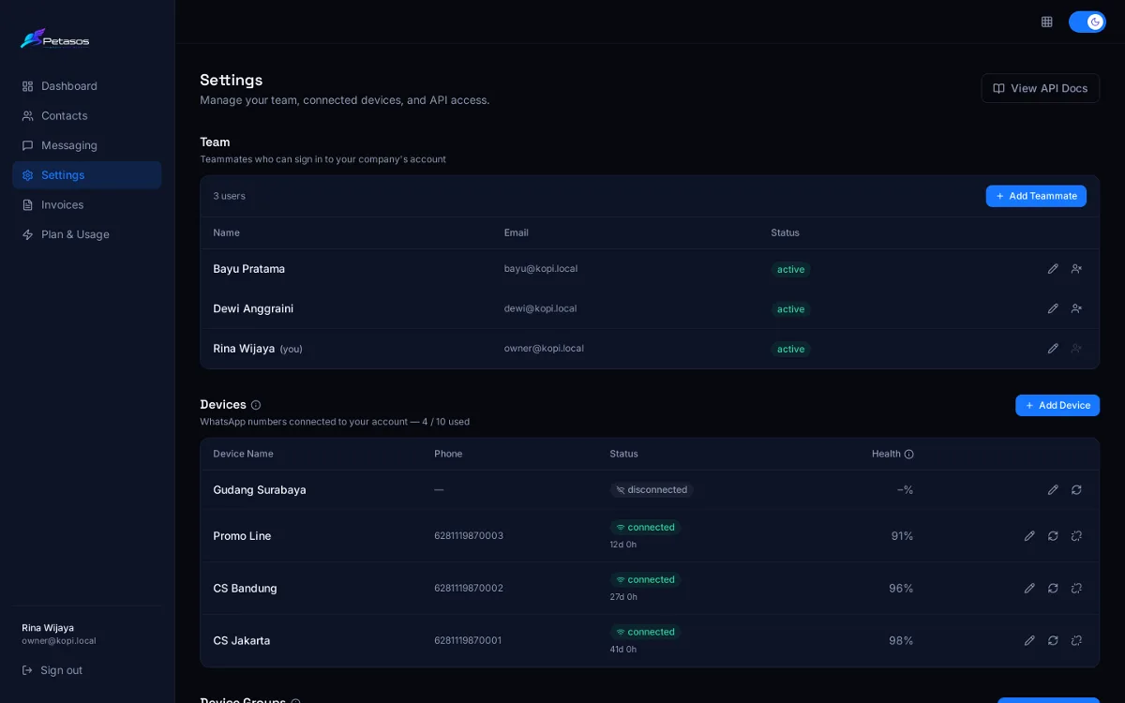The image size is (1125, 703).
Task: Open Contacts in the sidebar
Action: 87,116
